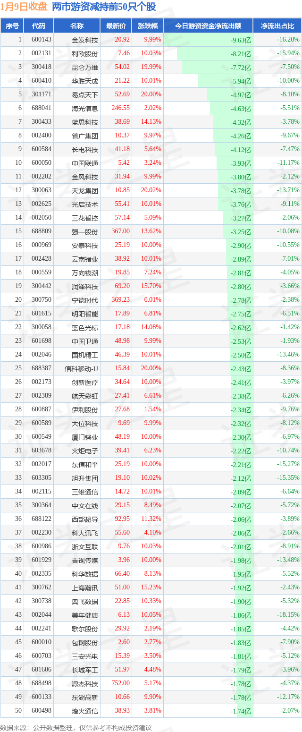Select stock name 东信和平
This screenshot has width=302, height=732.
(x=85, y=464)
